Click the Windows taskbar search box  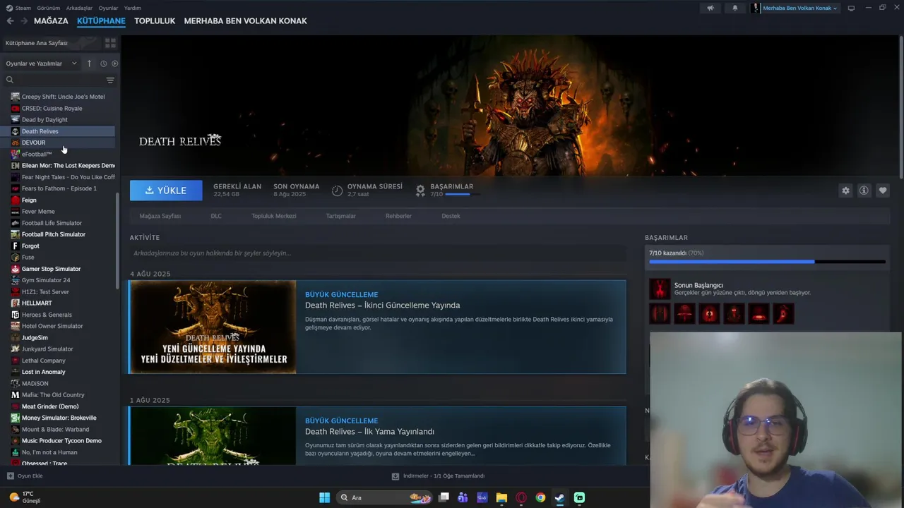pos(385,497)
